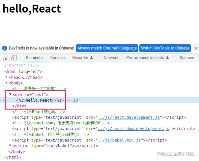Open the Console tab
Image resolution: width=199 pixels, height=161 pixels.
(x=57, y=58)
